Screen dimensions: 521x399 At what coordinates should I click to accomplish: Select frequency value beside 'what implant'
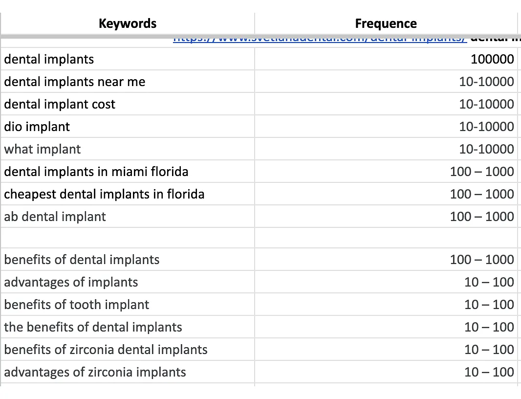point(486,149)
